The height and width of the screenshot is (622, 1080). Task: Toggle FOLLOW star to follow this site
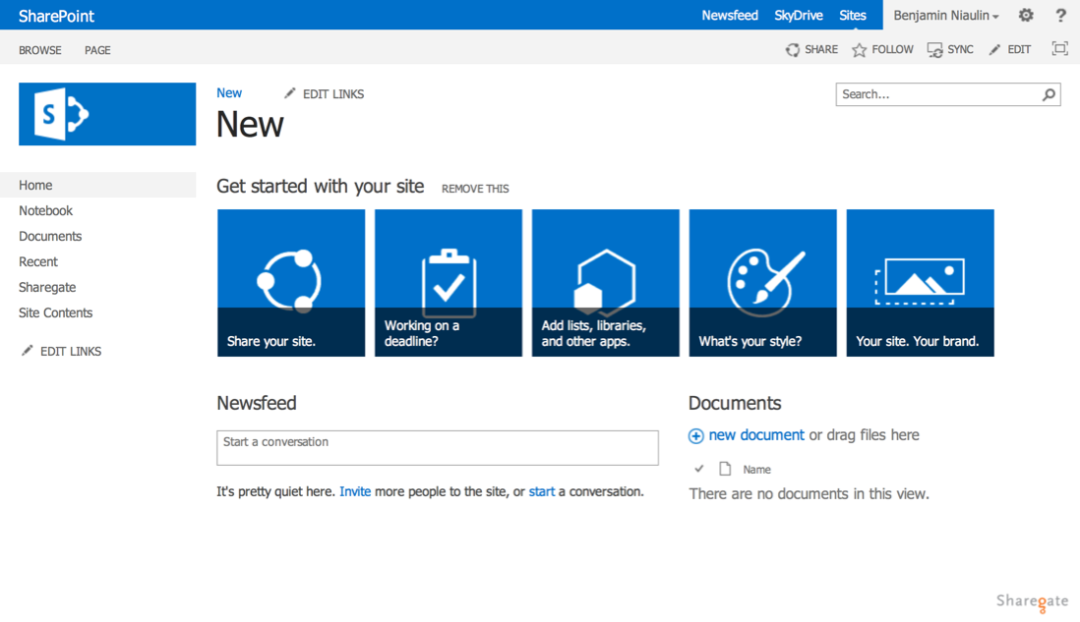pos(860,49)
